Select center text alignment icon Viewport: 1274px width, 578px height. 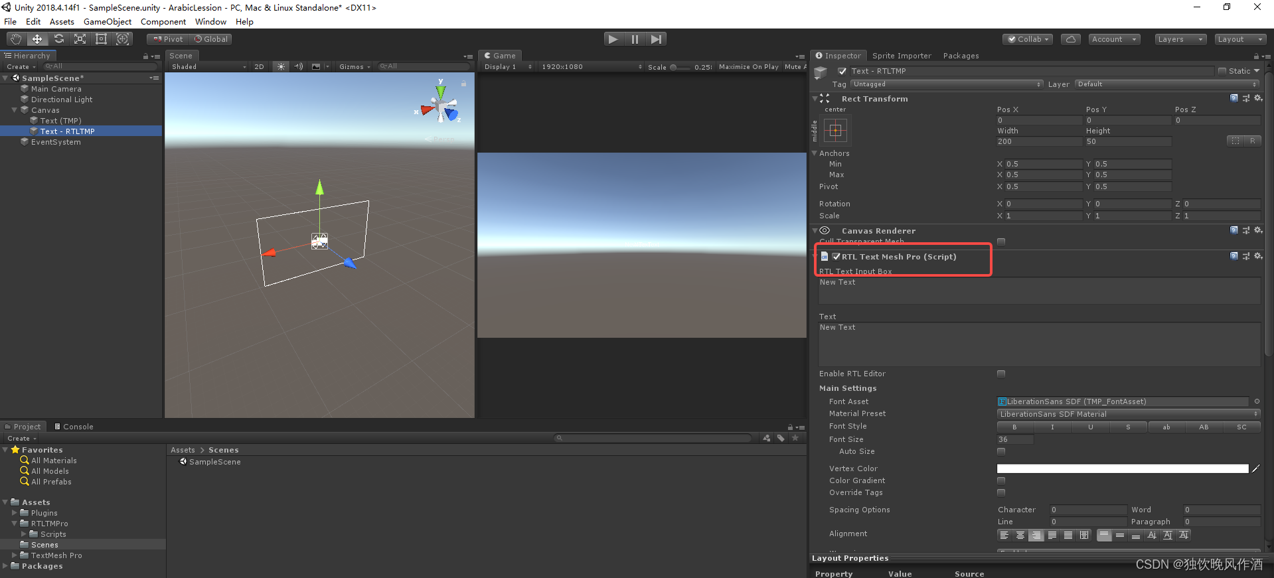[1020, 536]
